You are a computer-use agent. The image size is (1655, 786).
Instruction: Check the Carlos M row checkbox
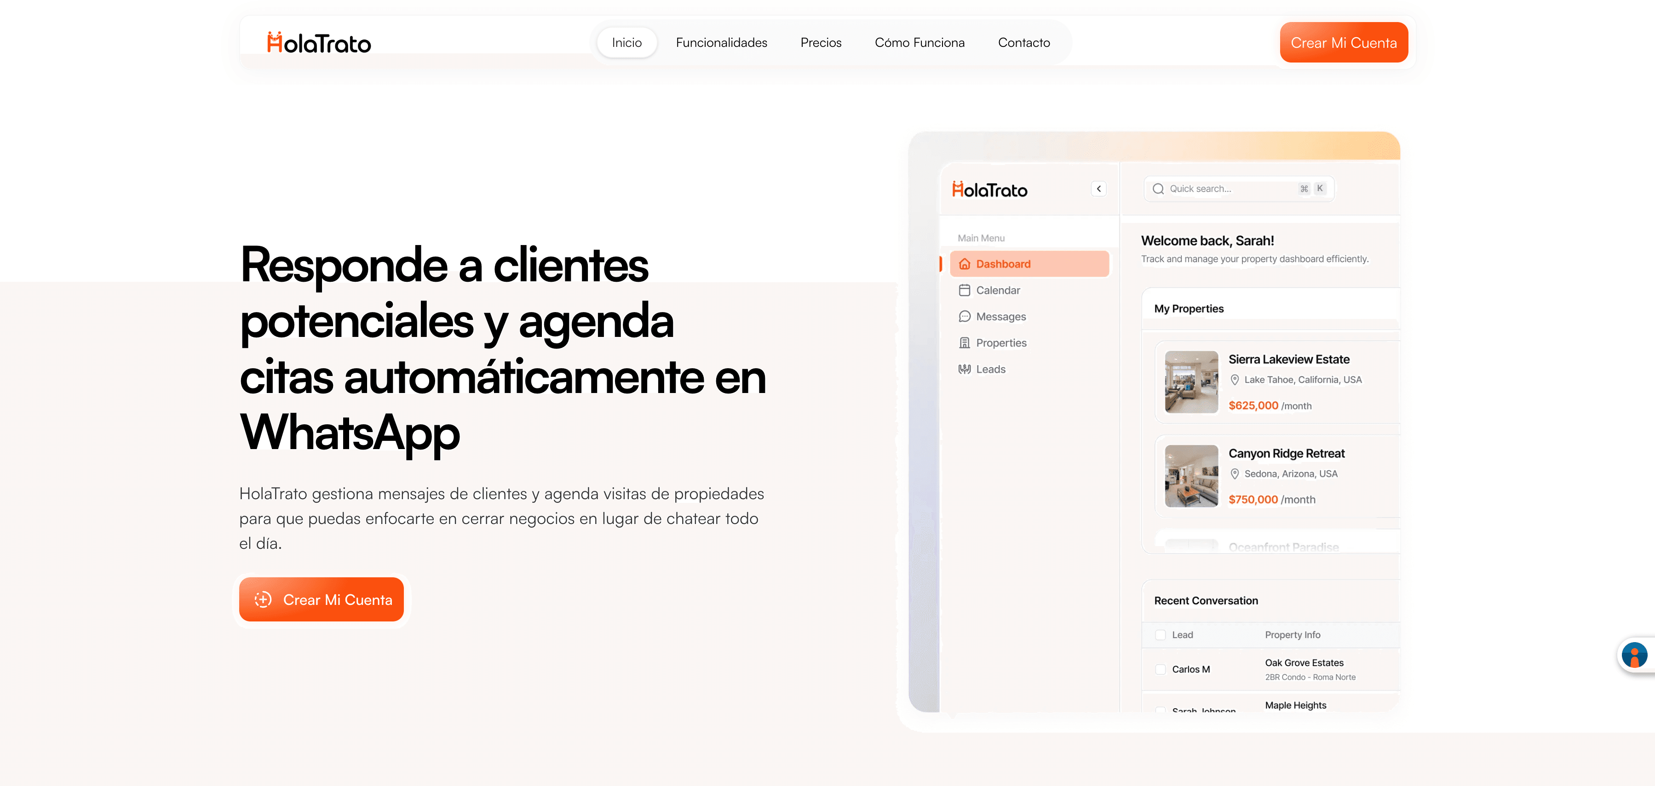point(1161,669)
